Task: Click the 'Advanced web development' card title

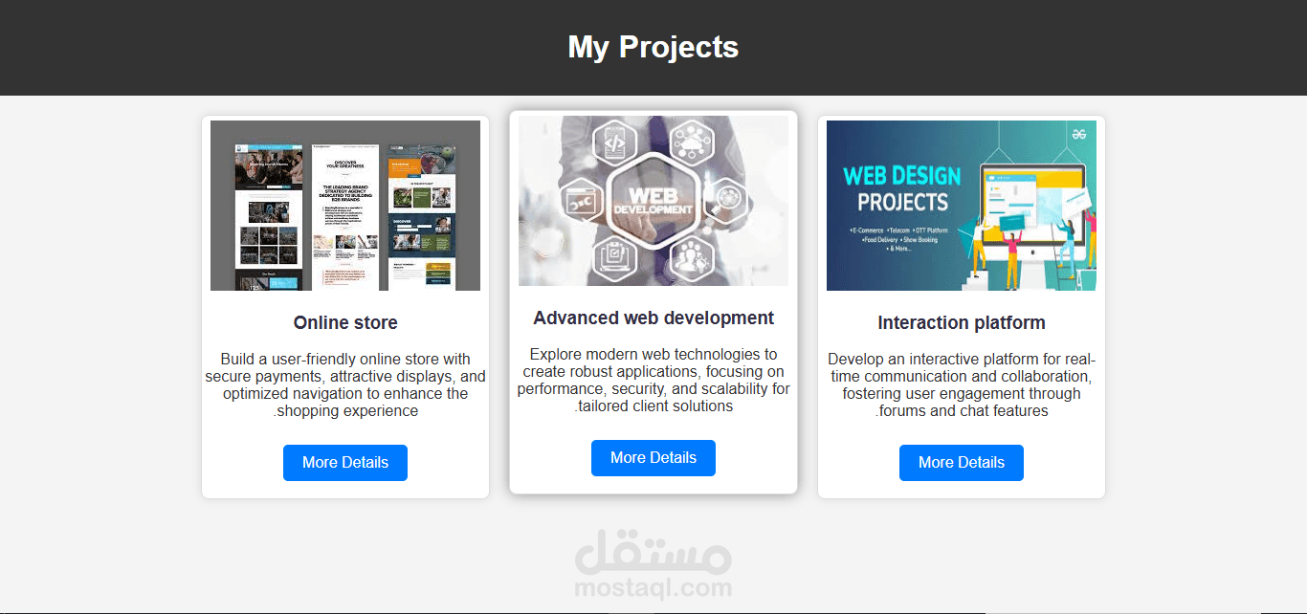Action: pyautogui.click(x=653, y=318)
